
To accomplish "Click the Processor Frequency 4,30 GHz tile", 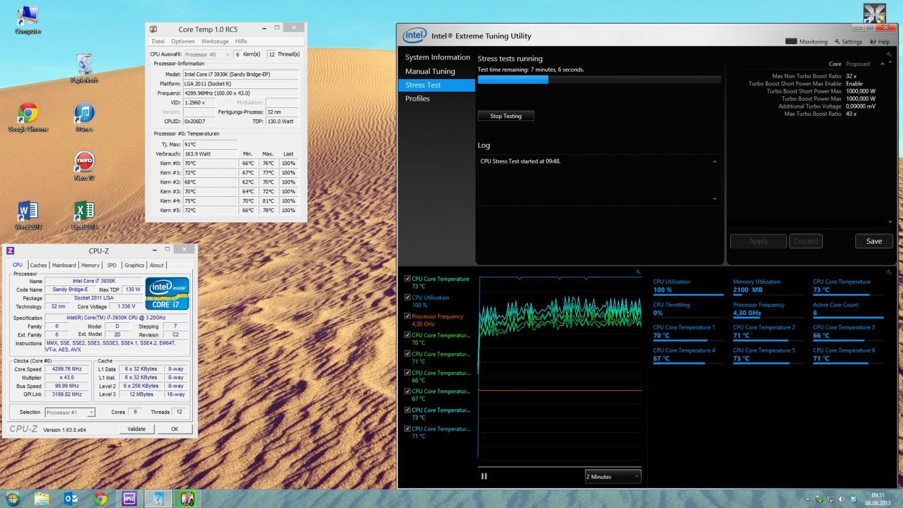I will (768, 310).
